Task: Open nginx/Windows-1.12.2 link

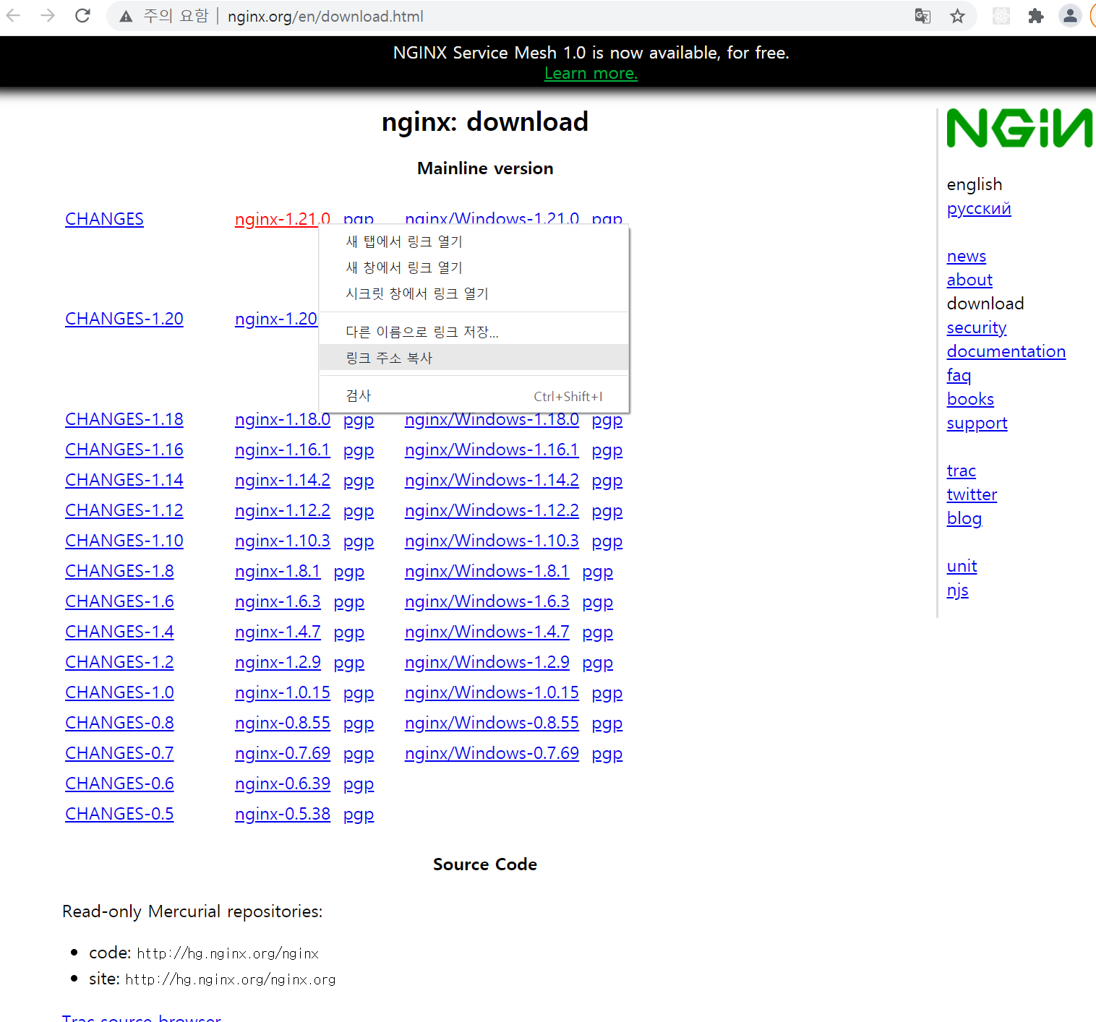Action: point(492,510)
